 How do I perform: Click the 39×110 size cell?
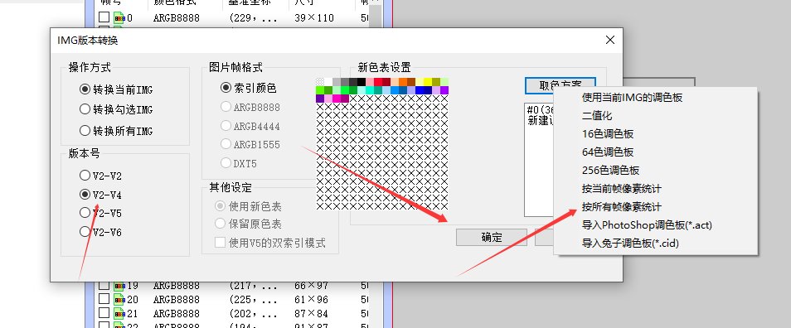tap(313, 18)
